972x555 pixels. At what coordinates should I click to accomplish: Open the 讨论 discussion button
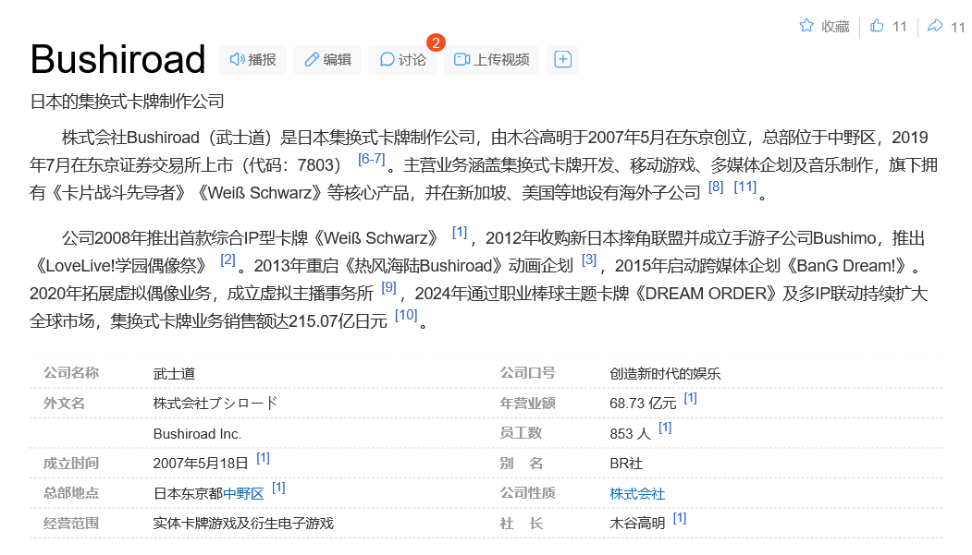pyautogui.click(x=402, y=59)
